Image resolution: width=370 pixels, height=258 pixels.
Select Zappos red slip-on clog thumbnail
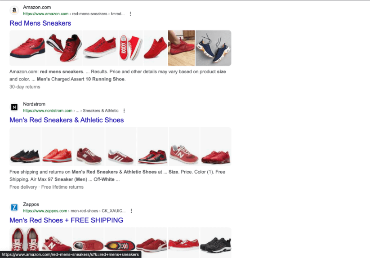[89, 242]
